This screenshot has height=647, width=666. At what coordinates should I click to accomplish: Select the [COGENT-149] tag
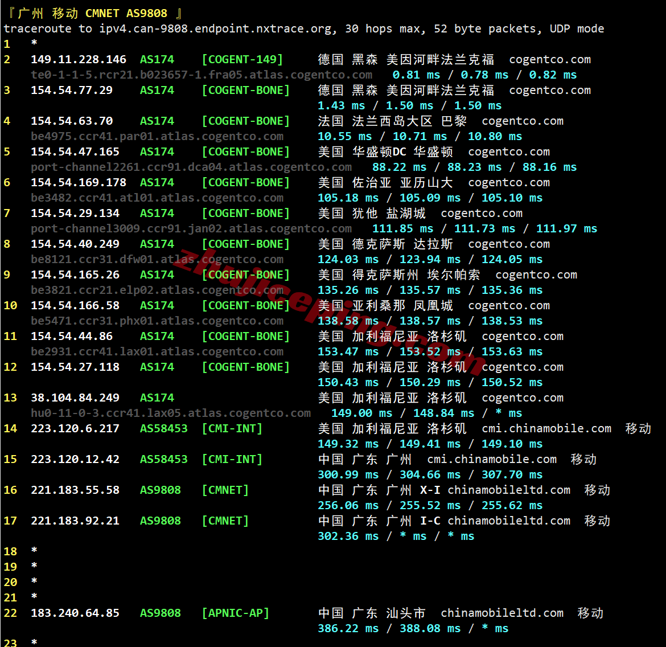pos(242,59)
